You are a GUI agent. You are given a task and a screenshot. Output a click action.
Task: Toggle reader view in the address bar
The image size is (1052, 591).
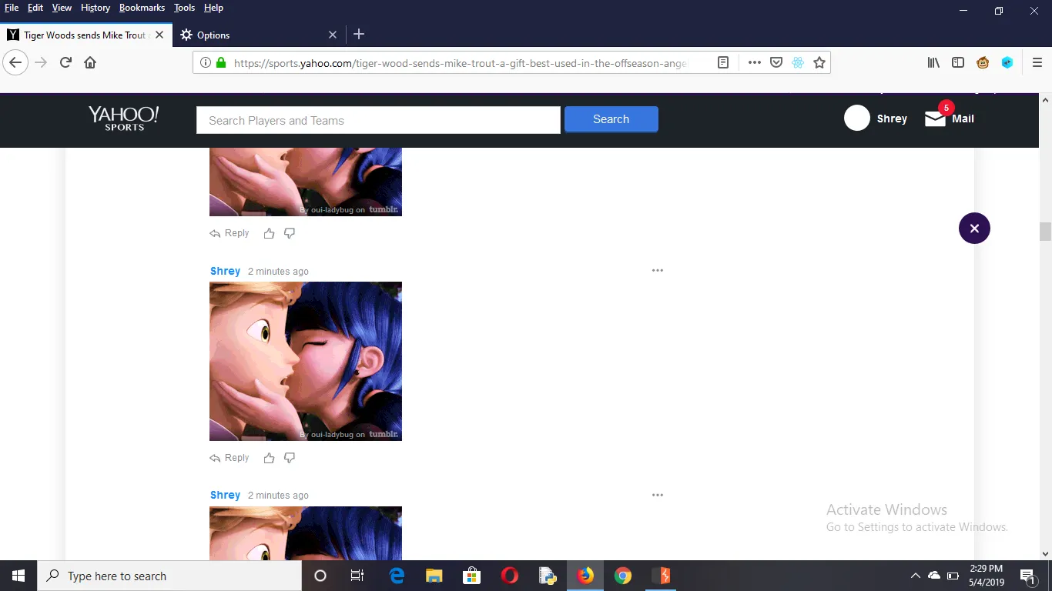point(723,63)
